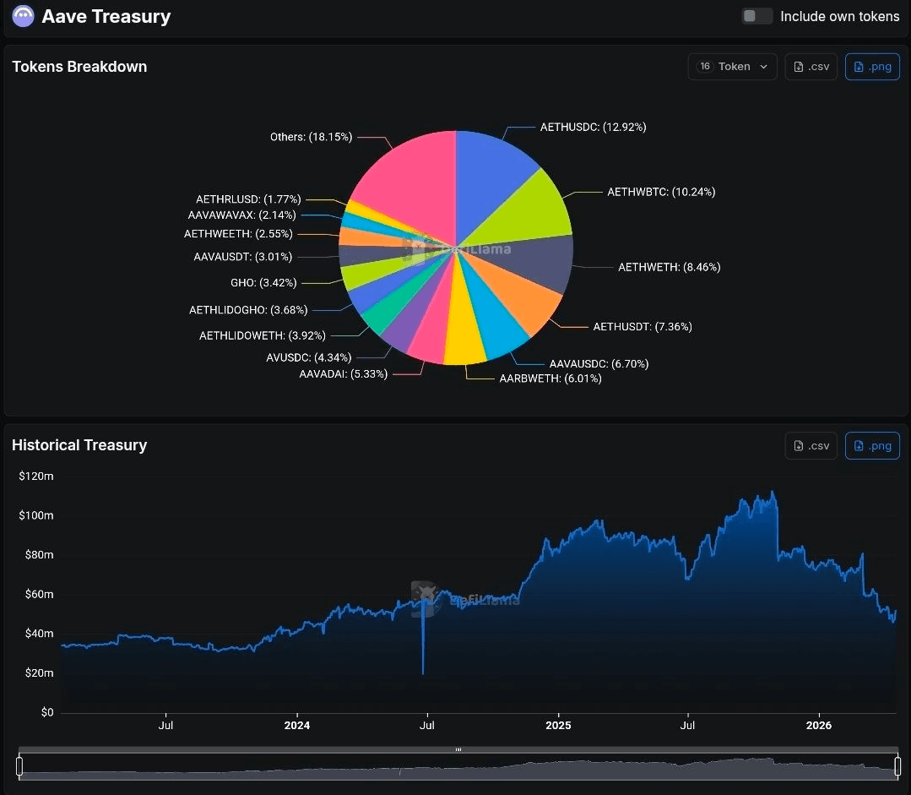Click right handle of range slider
The height and width of the screenshot is (795, 911).
(x=897, y=766)
